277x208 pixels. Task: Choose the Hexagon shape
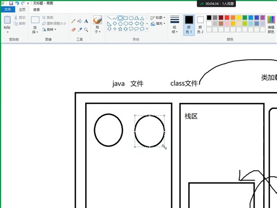pyautogui.click(x=126, y=23)
